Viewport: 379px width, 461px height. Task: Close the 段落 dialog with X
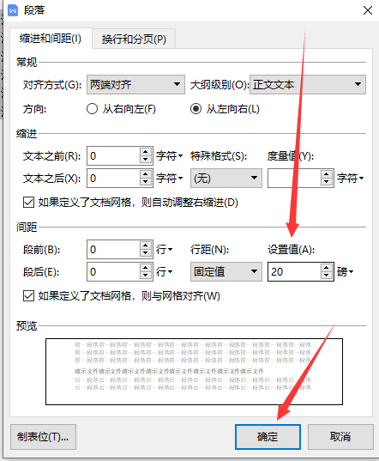coord(368,10)
